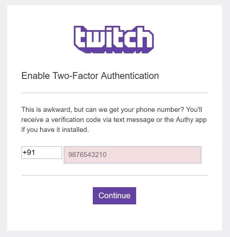Screen dimensions: 230x237
Task: Click the Continue button
Action: [x=114, y=195]
